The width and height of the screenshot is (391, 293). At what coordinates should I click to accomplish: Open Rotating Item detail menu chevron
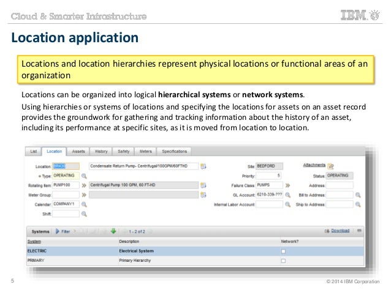coord(84,185)
